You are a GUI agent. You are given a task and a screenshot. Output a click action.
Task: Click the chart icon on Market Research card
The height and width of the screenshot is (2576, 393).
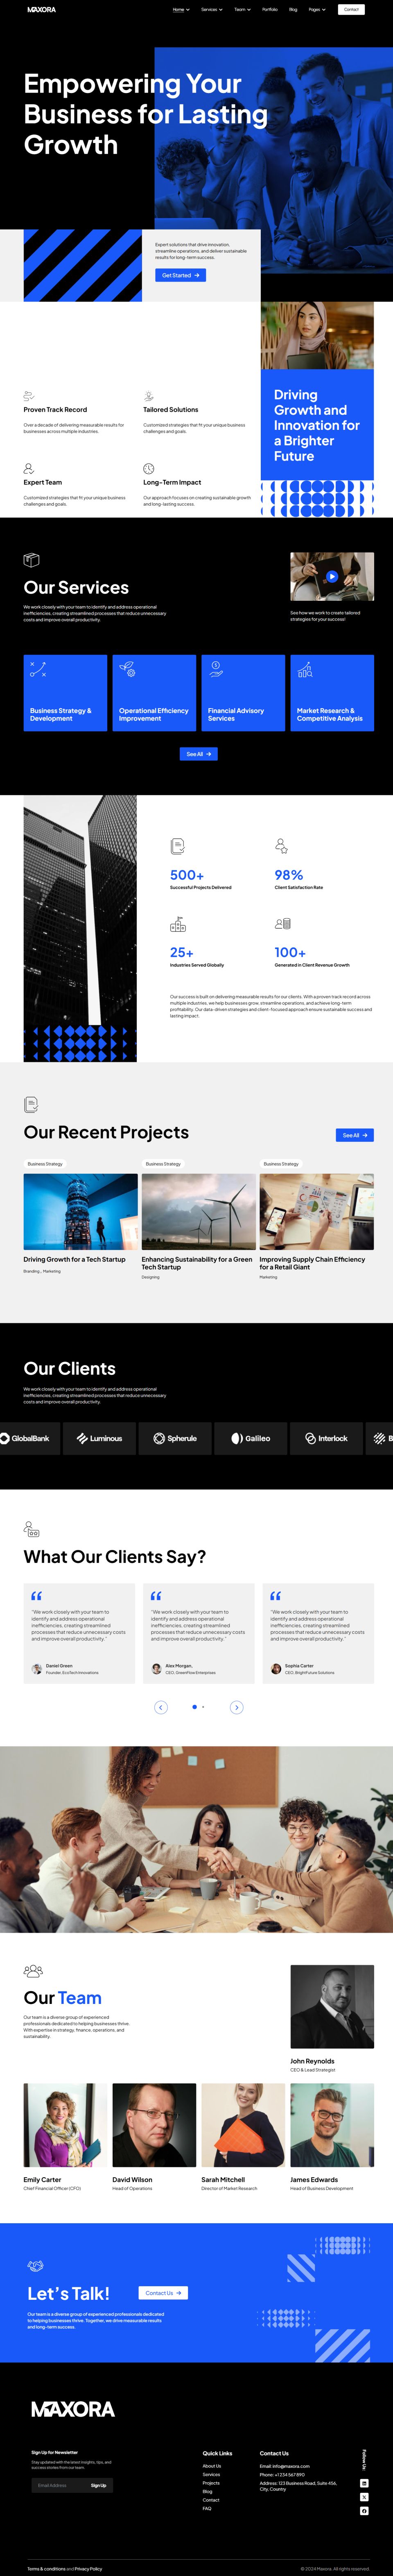coord(305,670)
